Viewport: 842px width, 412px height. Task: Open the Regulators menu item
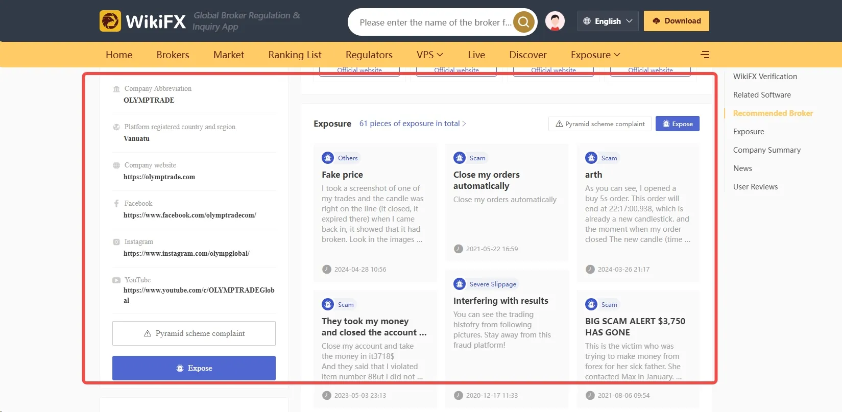[x=369, y=55]
